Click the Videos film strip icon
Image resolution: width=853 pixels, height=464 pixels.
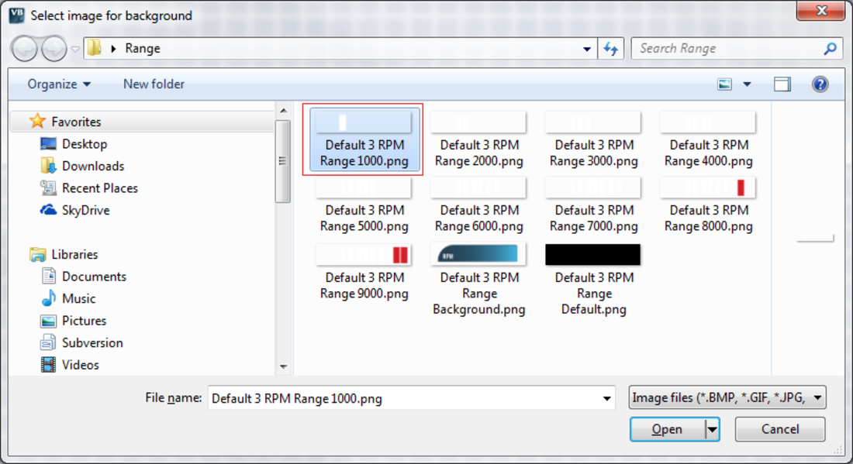pos(48,365)
